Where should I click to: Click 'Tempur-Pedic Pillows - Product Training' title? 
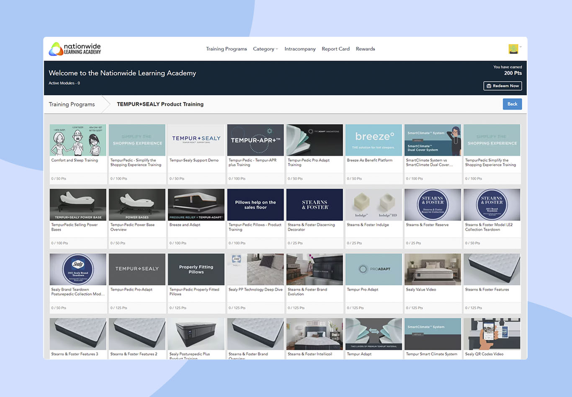pyautogui.click(x=255, y=227)
